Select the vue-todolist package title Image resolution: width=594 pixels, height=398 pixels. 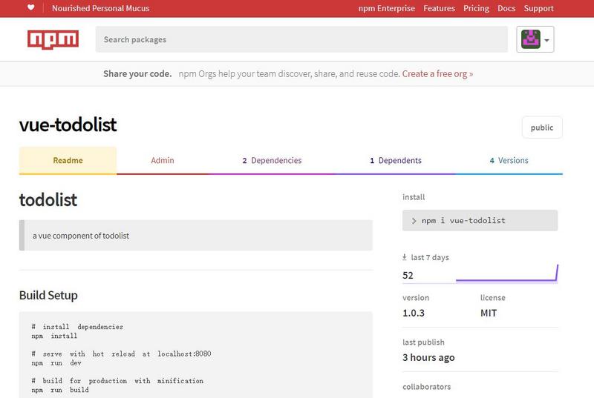coord(68,125)
